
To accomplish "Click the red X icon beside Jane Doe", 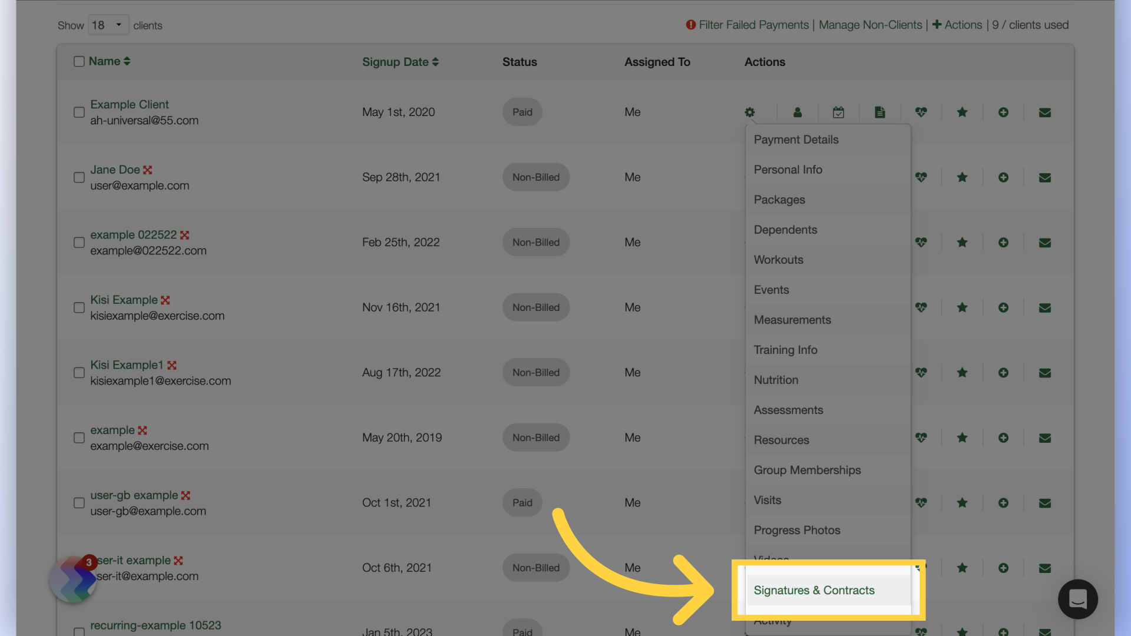I will (147, 170).
